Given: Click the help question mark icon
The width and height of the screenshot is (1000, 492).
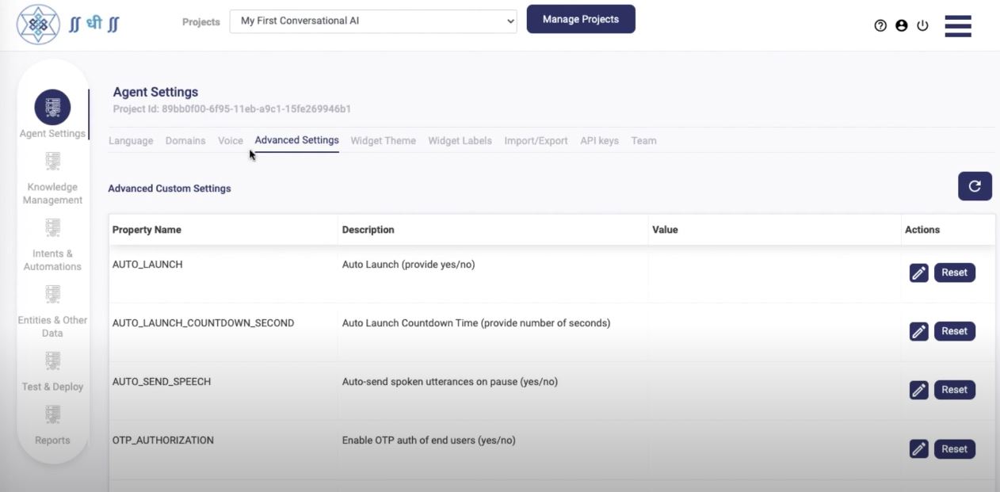Looking at the screenshot, I should click(x=880, y=25).
